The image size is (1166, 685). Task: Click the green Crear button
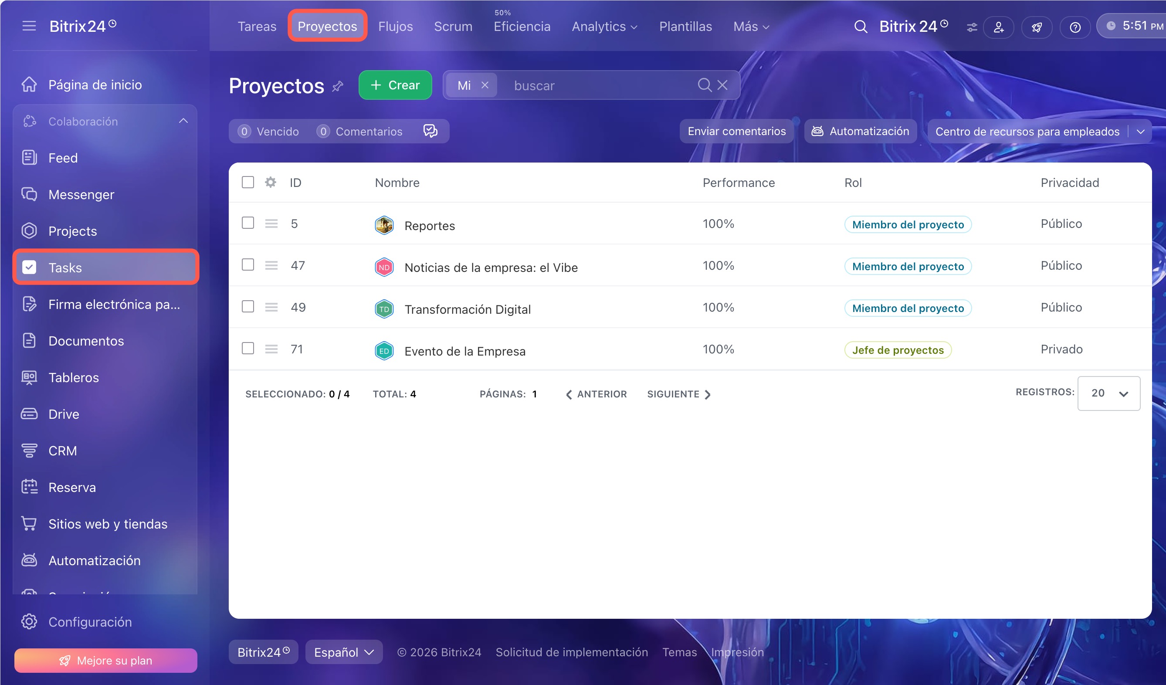pos(395,85)
